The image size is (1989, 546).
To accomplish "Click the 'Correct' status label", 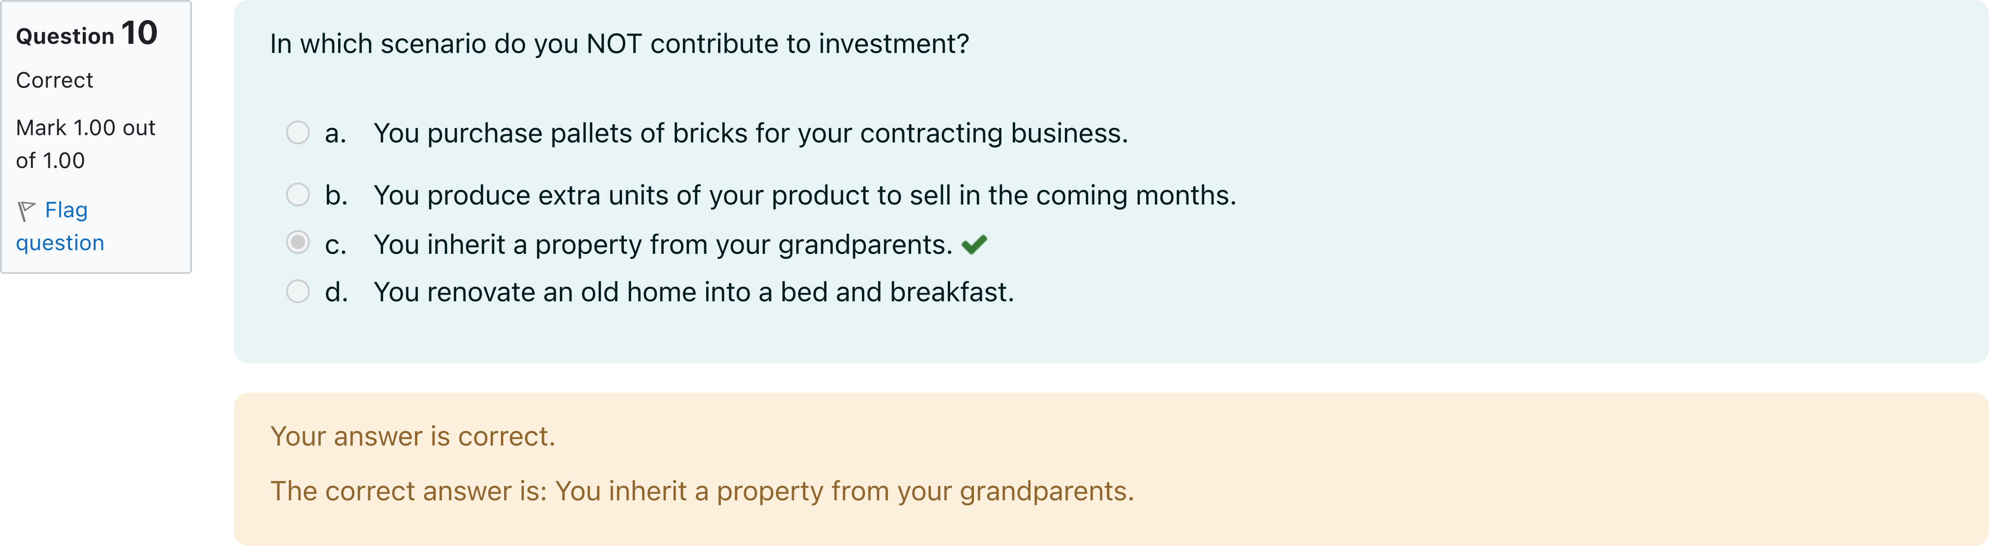I will 54,80.
